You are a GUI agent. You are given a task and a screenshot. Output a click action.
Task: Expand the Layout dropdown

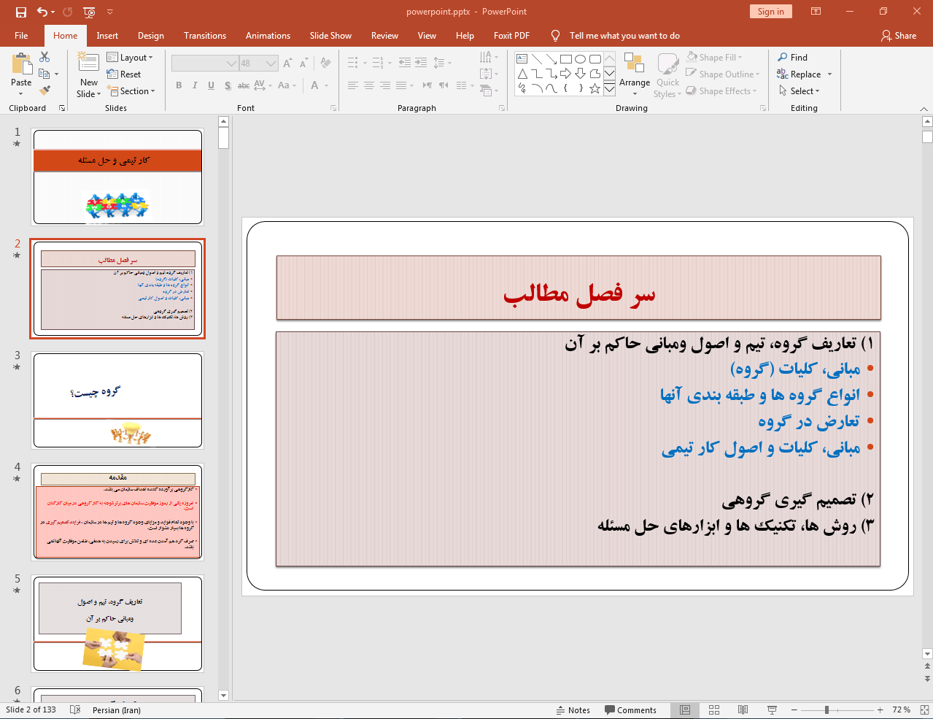(130, 58)
